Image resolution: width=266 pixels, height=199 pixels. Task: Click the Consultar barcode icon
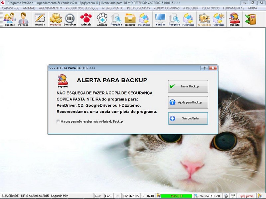(70, 19)
